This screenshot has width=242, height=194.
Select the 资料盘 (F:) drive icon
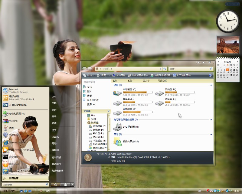coord(159,103)
